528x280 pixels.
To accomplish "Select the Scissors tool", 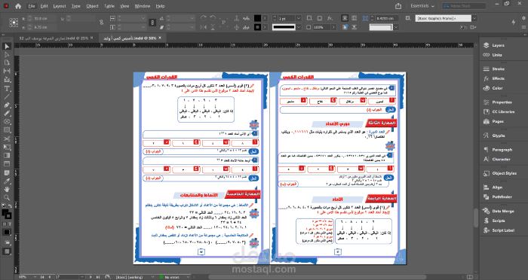I will (7, 138).
